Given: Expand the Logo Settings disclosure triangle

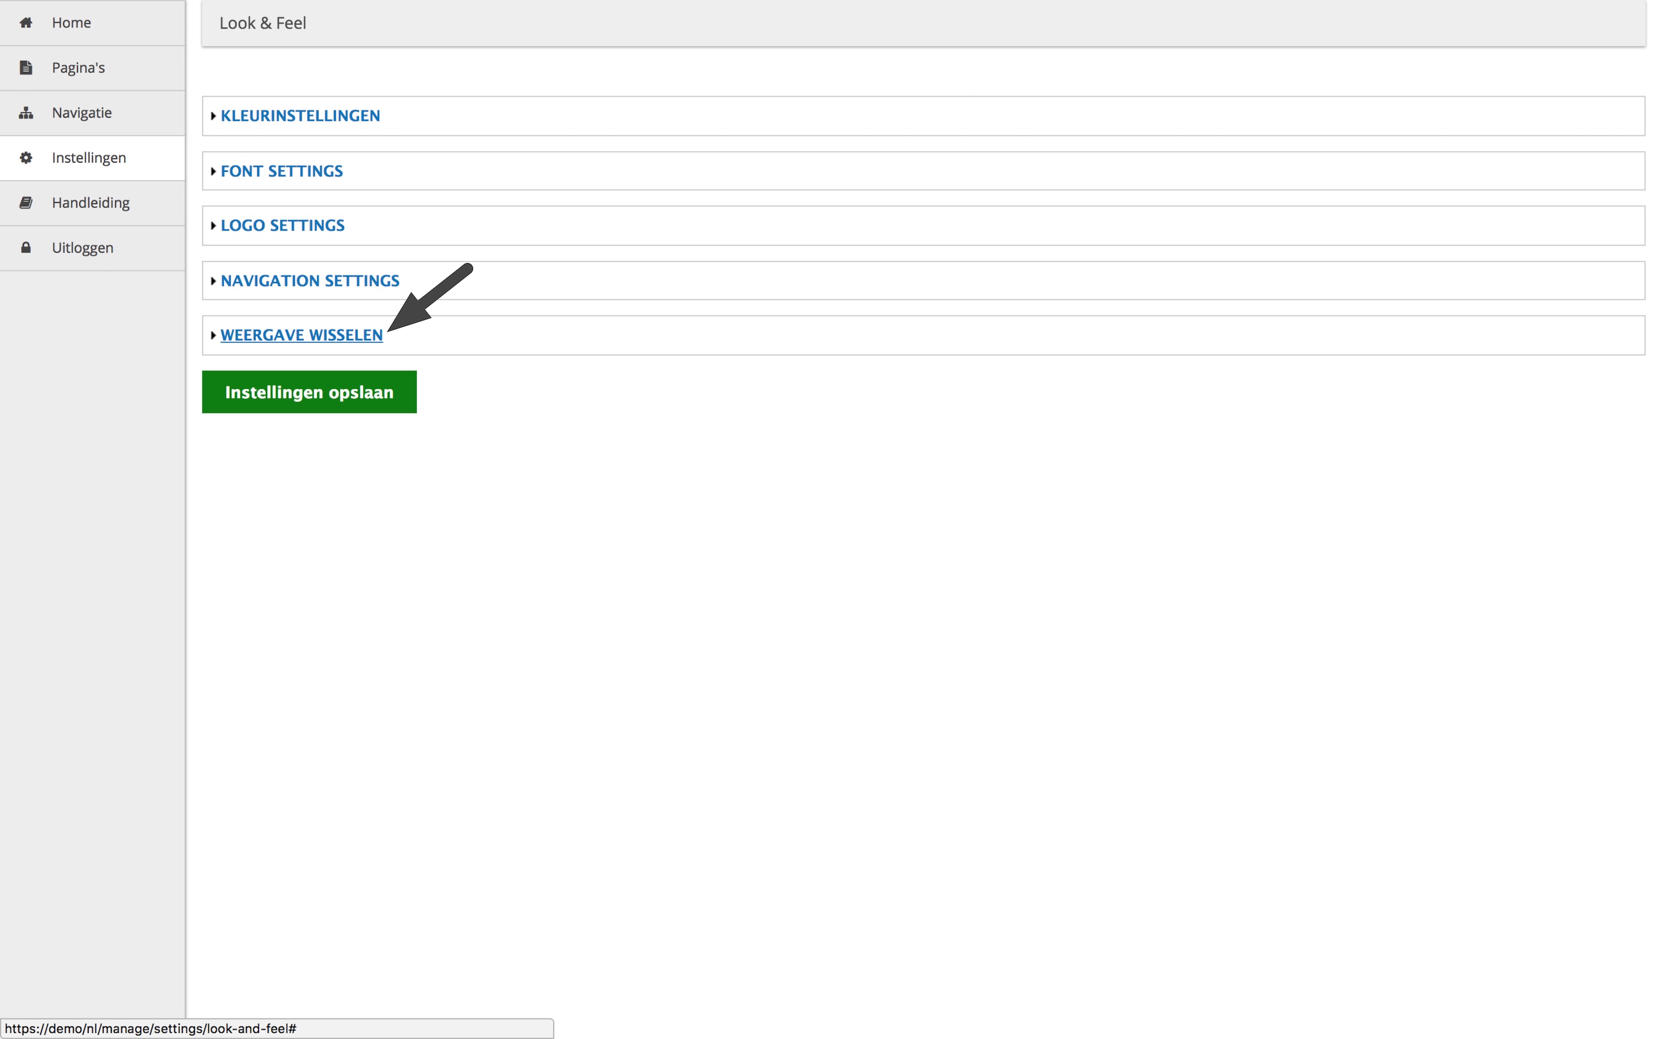Looking at the screenshot, I should click(x=213, y=226).
